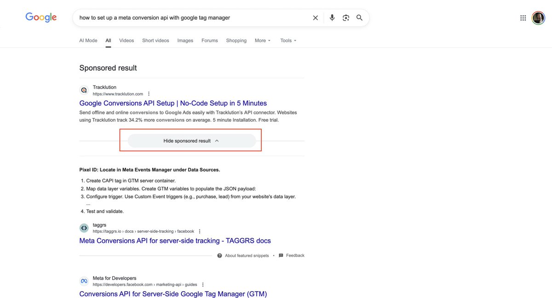This screenshot has width=552, height=298.
Task: Click step 'Configure trigger' in snippet
Action: [191, 197]
